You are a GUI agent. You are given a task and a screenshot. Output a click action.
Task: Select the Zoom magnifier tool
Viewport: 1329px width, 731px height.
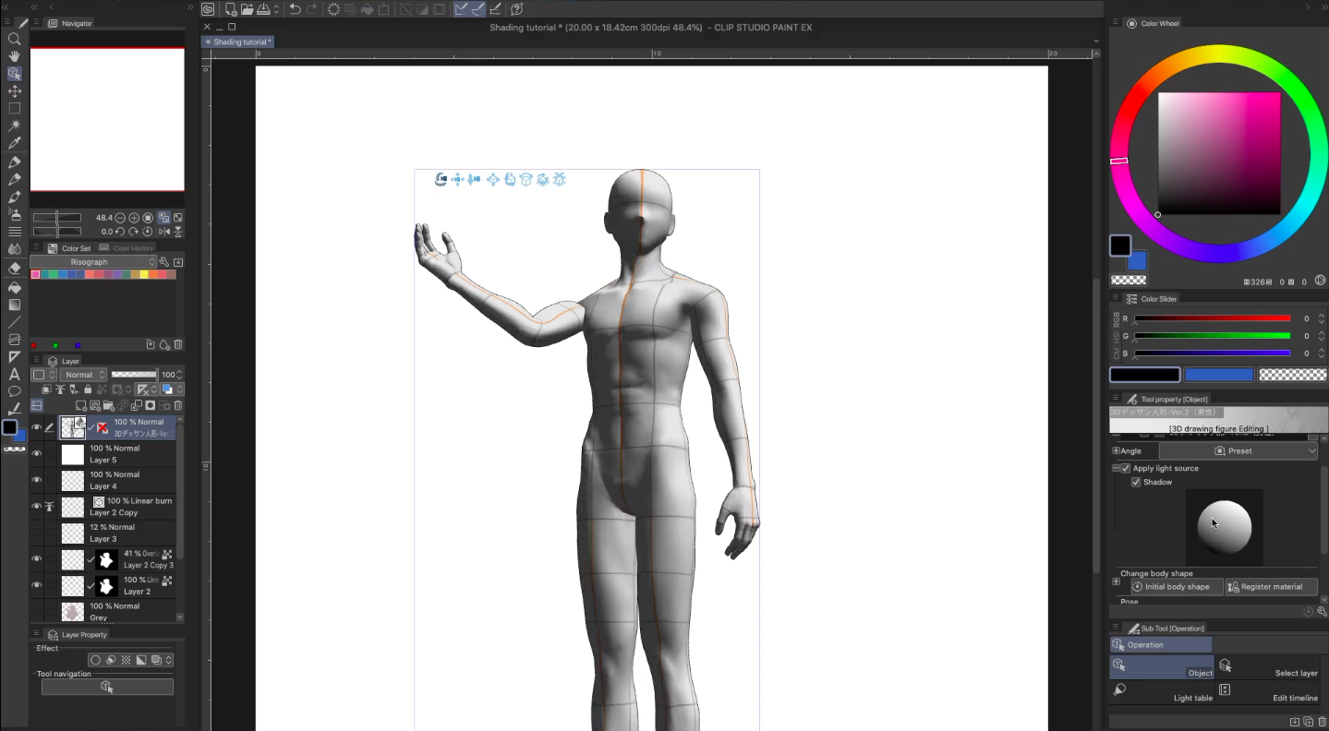tap(15, 39)
